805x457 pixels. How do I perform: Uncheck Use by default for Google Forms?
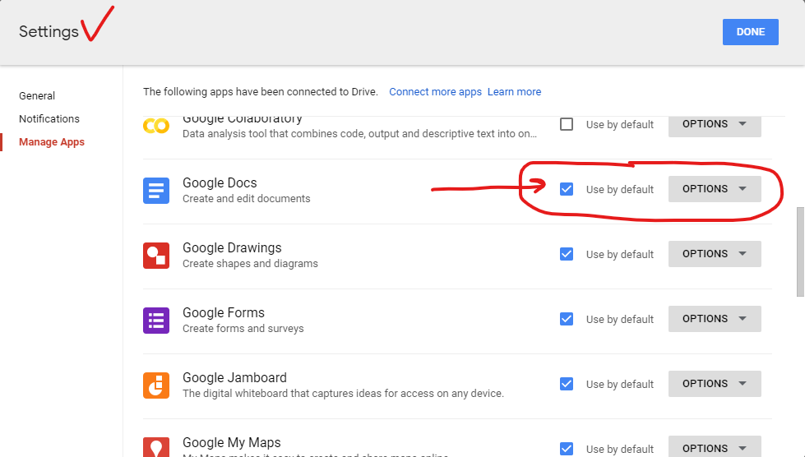pos(567,319)
